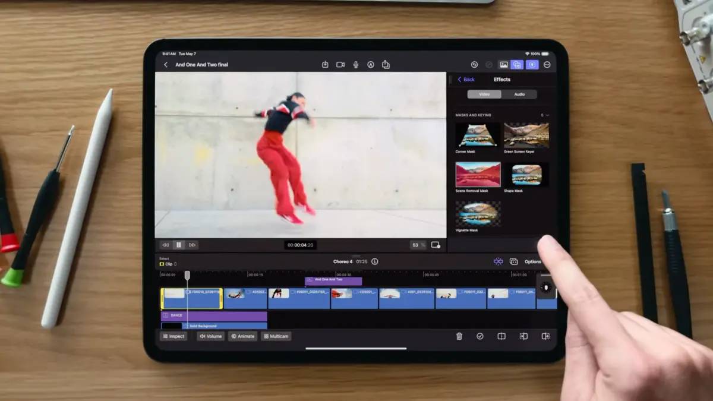The image size is (713, 401).
Task: Click the fast-forward playback button
Action: click(x=193, y=245)
